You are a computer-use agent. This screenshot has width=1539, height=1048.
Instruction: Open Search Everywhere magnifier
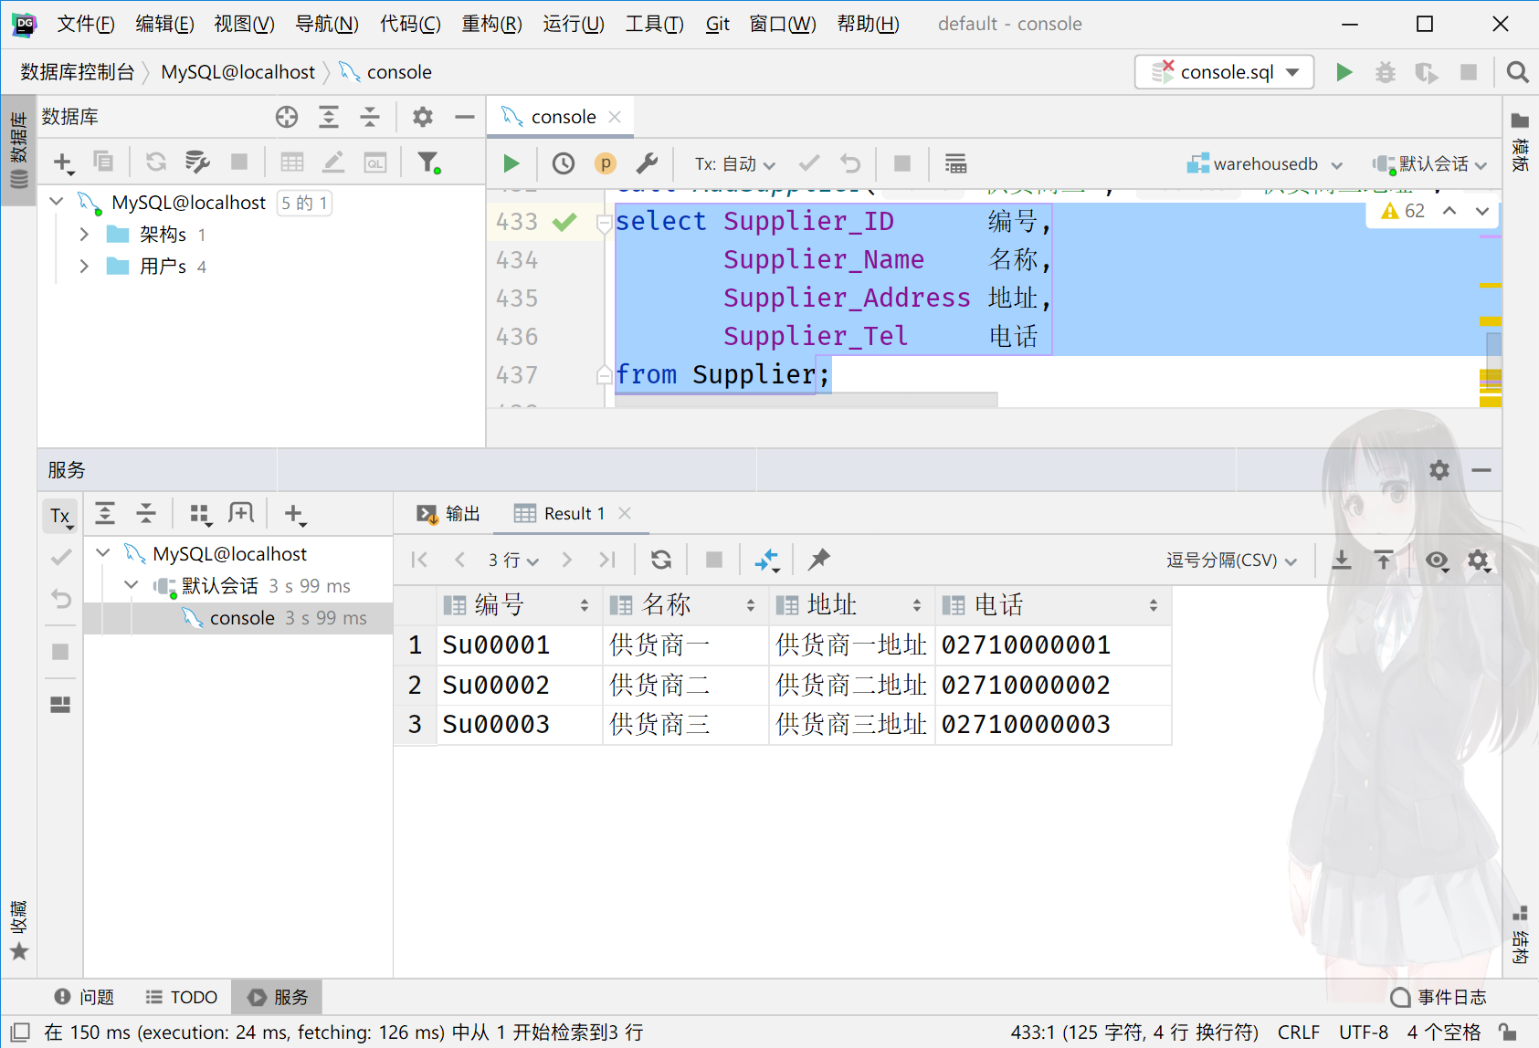tap(1517, 72)
